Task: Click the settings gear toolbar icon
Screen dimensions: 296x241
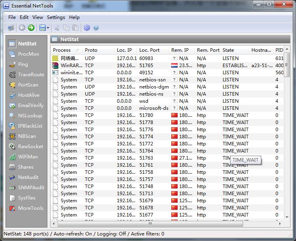Action: 87,28
